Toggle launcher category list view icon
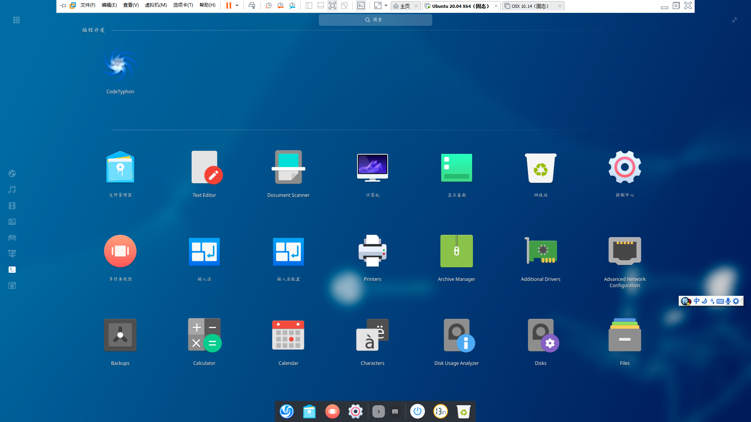 coord(16,20)
